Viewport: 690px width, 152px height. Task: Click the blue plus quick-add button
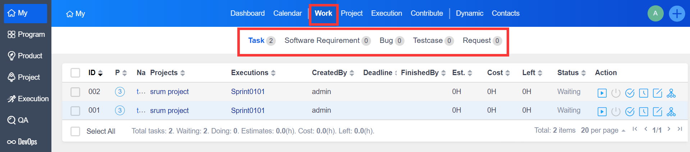677,14
